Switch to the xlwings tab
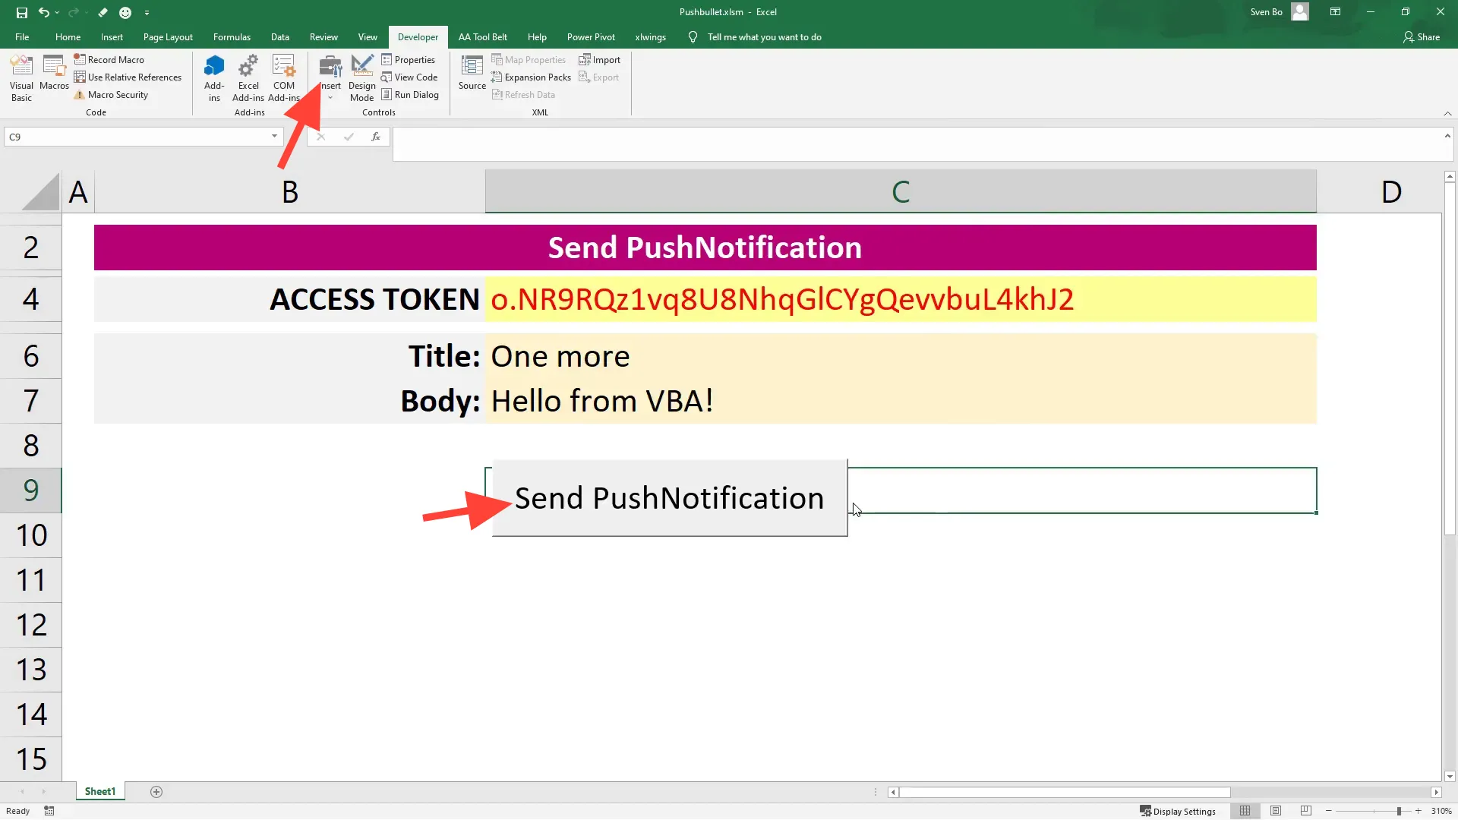The width and height of the screenshot is (1458, 820). click(651, 36)
